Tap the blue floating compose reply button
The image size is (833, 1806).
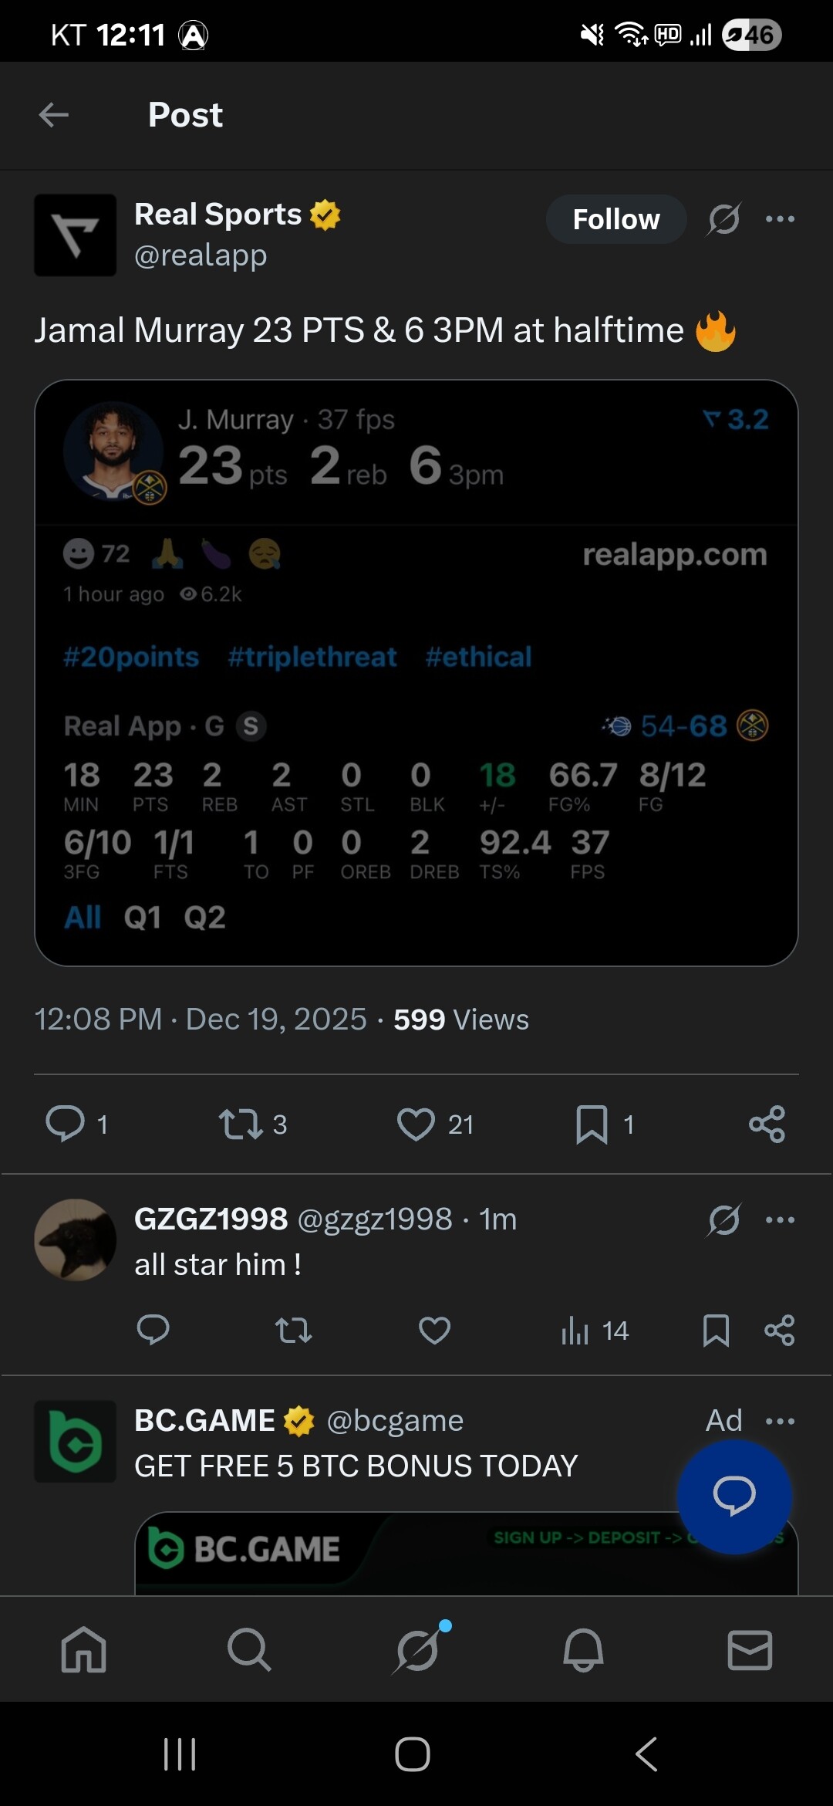[734, 1497]
